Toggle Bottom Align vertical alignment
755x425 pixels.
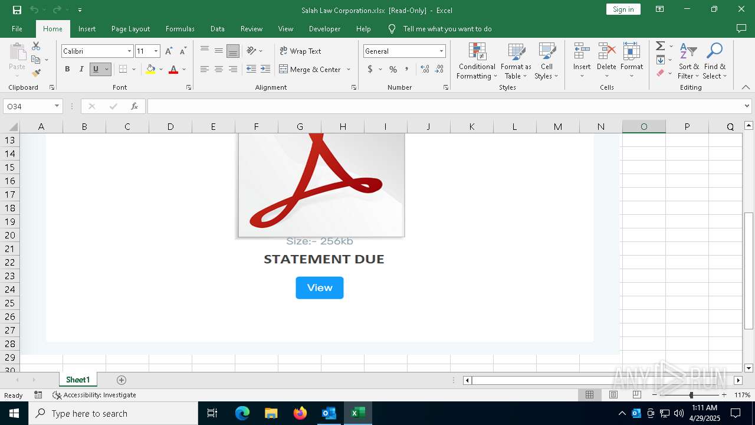coord(233,51)
